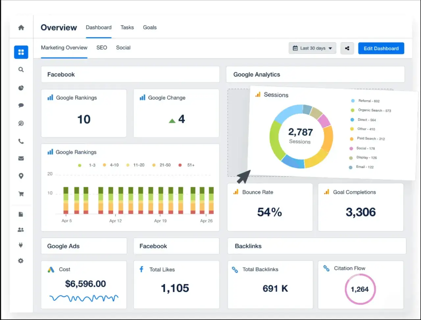The height and width of the screenshot is (320, 421).
Task: Click the Google Analytics section header
Action: tap(315, 74)
